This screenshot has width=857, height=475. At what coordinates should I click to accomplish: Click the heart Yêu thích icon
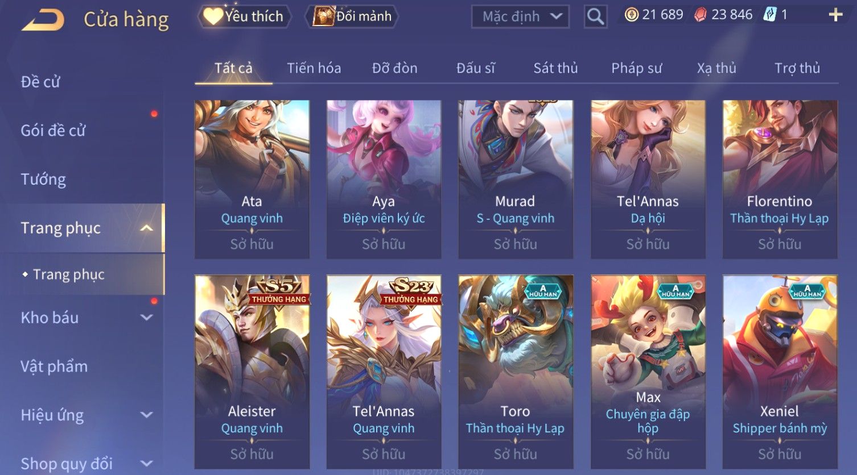[213, 16]
